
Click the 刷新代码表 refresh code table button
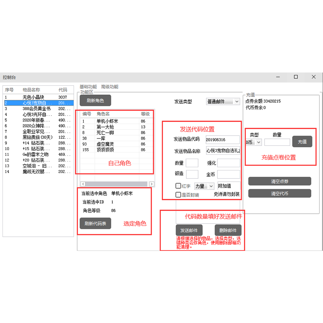[x=95, y=223]
